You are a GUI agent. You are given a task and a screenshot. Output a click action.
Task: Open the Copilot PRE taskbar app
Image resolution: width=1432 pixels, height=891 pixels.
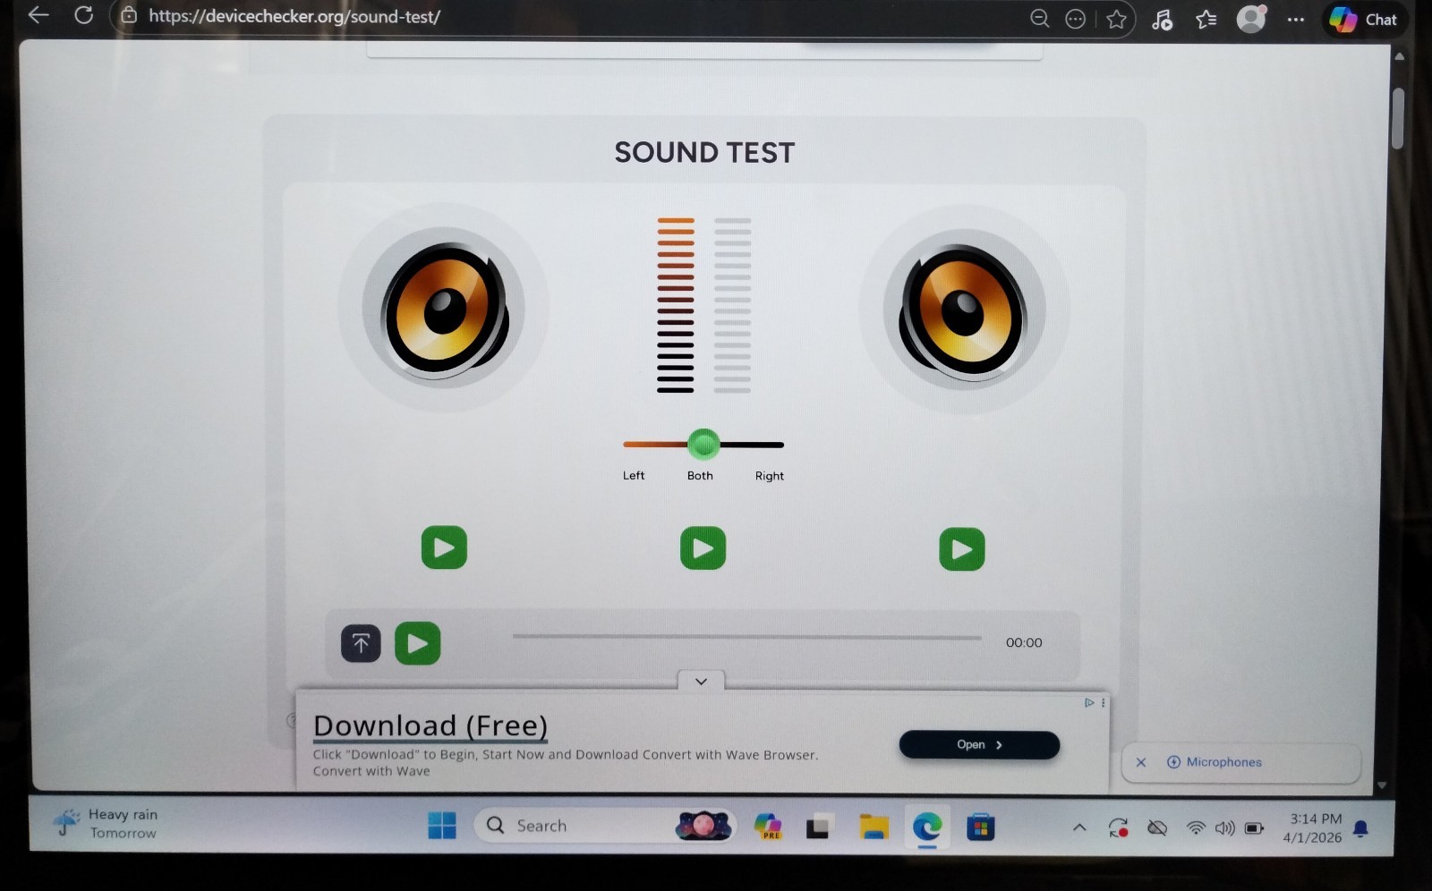click(x=768, y=827)
